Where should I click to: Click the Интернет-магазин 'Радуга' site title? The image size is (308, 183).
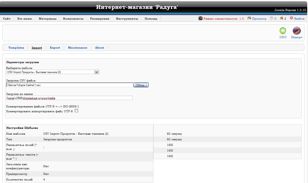point(137,7)
